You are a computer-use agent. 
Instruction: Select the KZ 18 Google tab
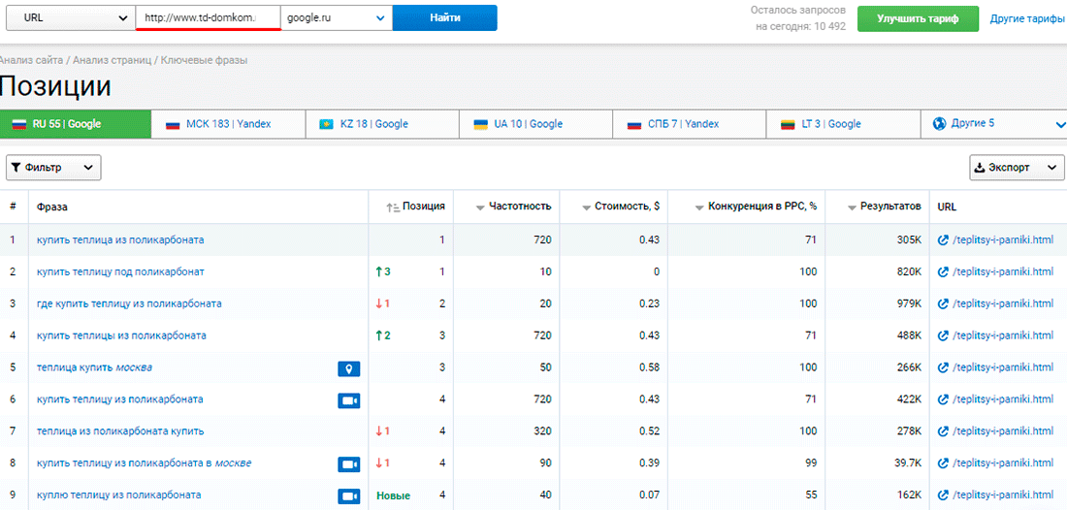click(x=381, y=124)
